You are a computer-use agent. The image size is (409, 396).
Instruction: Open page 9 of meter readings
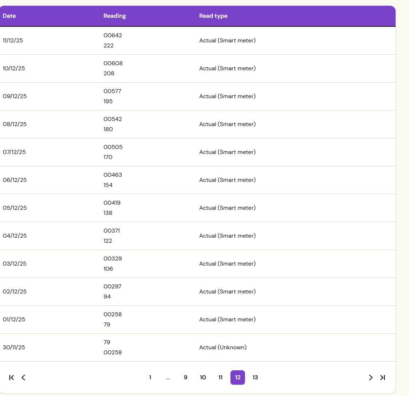pyautogui.click(x=185, y=378)
